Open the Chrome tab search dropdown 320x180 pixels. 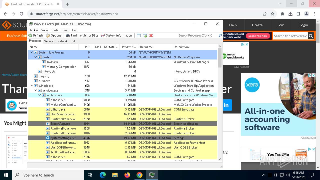point(280,3)
